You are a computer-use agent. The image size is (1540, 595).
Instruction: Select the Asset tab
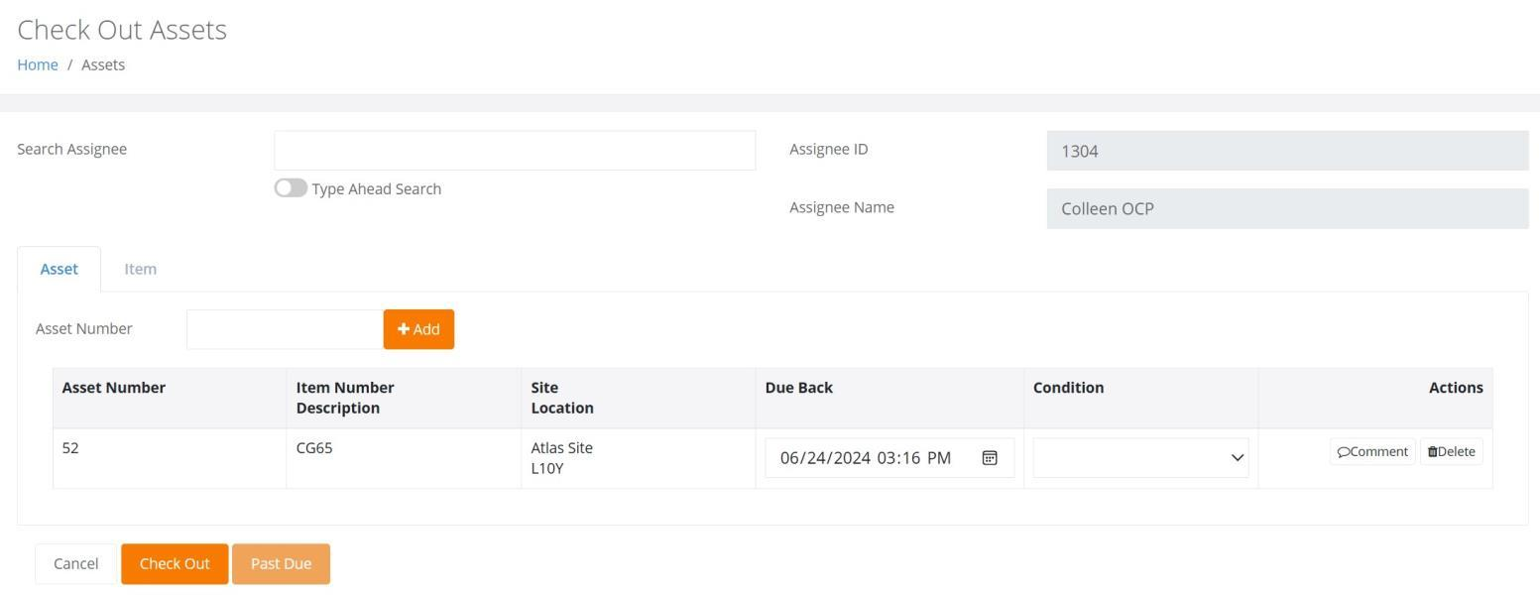pyautogui.click(x=59, y=269)
